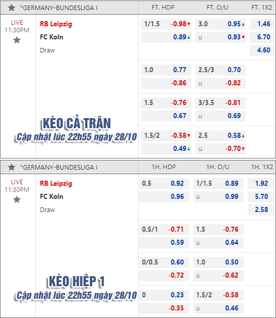Screen dimensions: 276x318
Task: Favorite the full-time match star under 11:30PM
Action: [x=17, y=40]
